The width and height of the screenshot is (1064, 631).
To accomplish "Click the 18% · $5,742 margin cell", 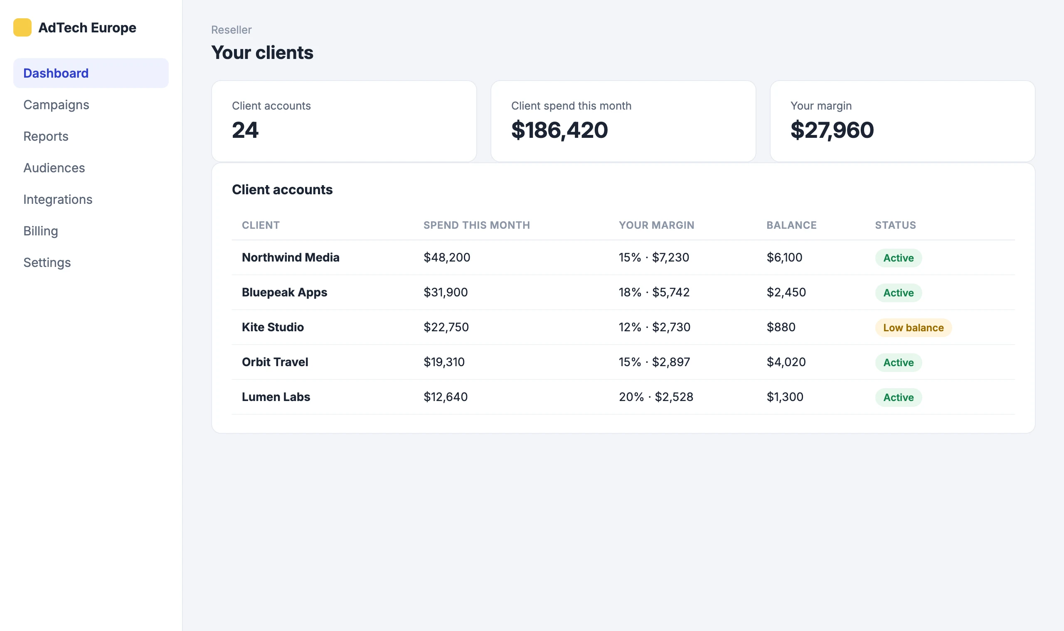I will pos(654,292).
